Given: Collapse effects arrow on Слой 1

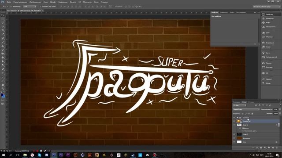Looking at the screenshot, I should click(x=279, y=125).
